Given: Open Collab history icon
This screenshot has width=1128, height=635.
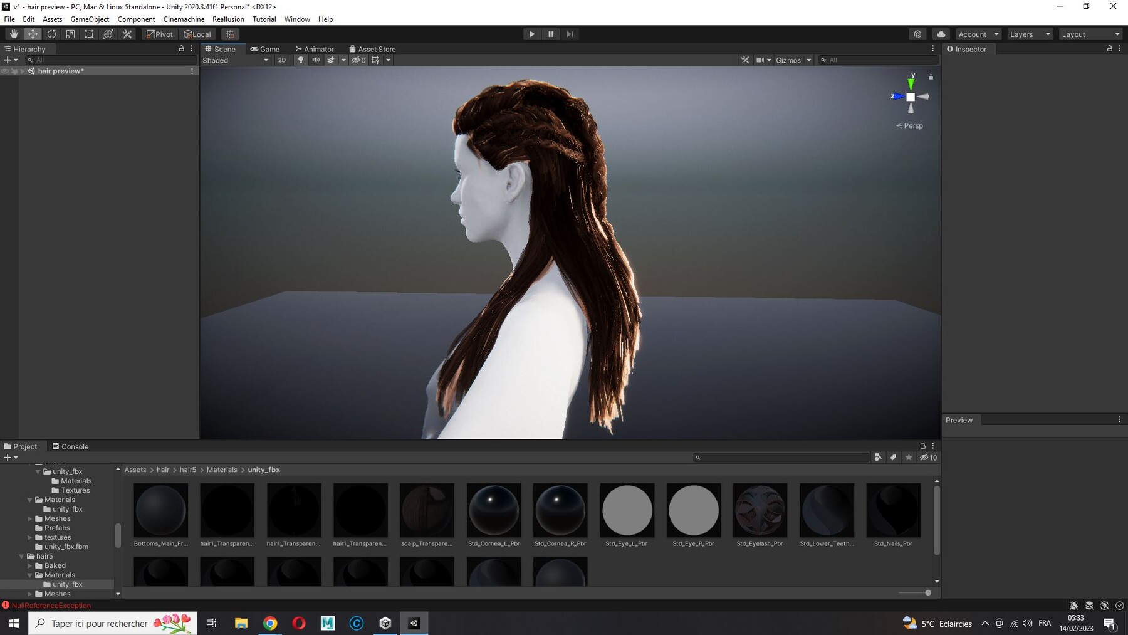Looking at the screenshot, I should [x=917, y=34].
